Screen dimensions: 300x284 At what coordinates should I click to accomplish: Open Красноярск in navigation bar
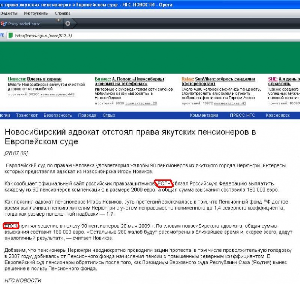coord(278,116)
